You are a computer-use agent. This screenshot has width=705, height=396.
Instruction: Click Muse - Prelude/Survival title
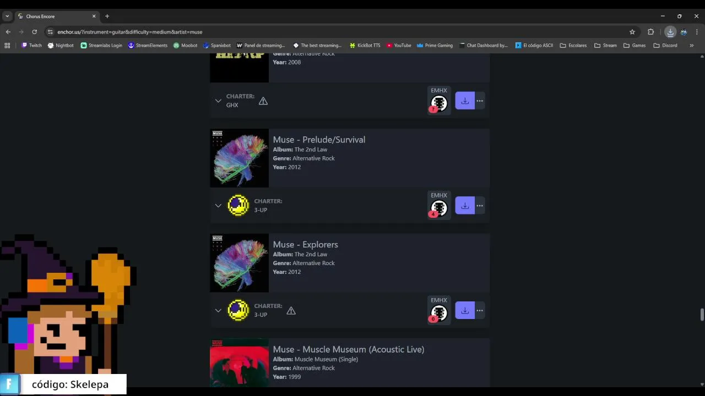click(x=319, y=140)
